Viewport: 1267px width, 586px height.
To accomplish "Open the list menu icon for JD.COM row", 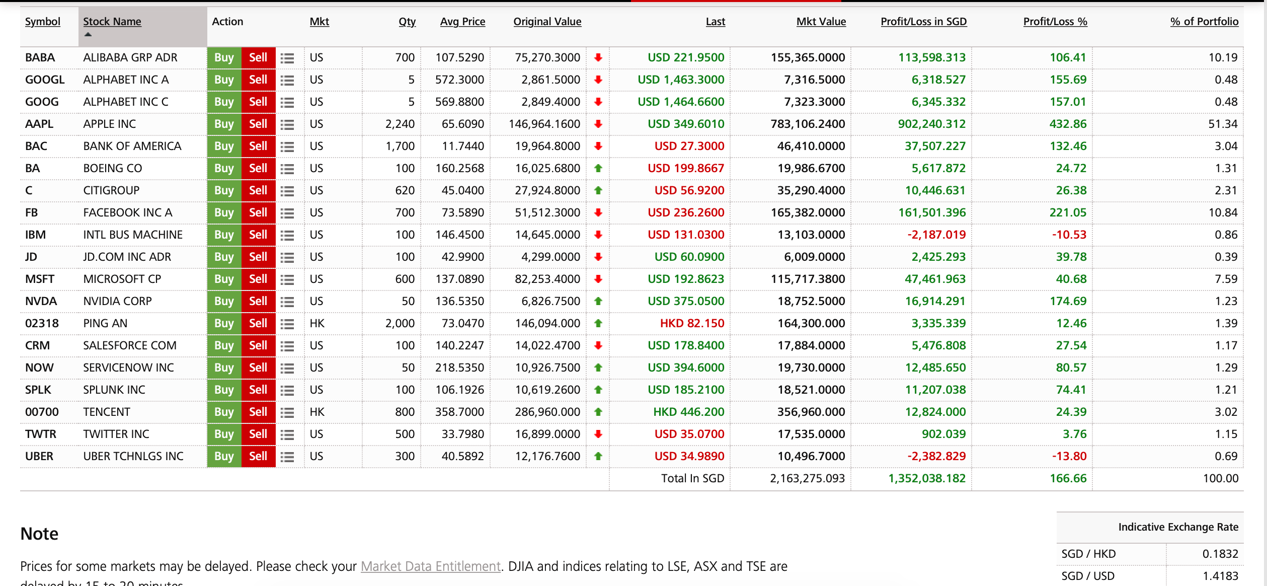I will (x=287, y=257).
